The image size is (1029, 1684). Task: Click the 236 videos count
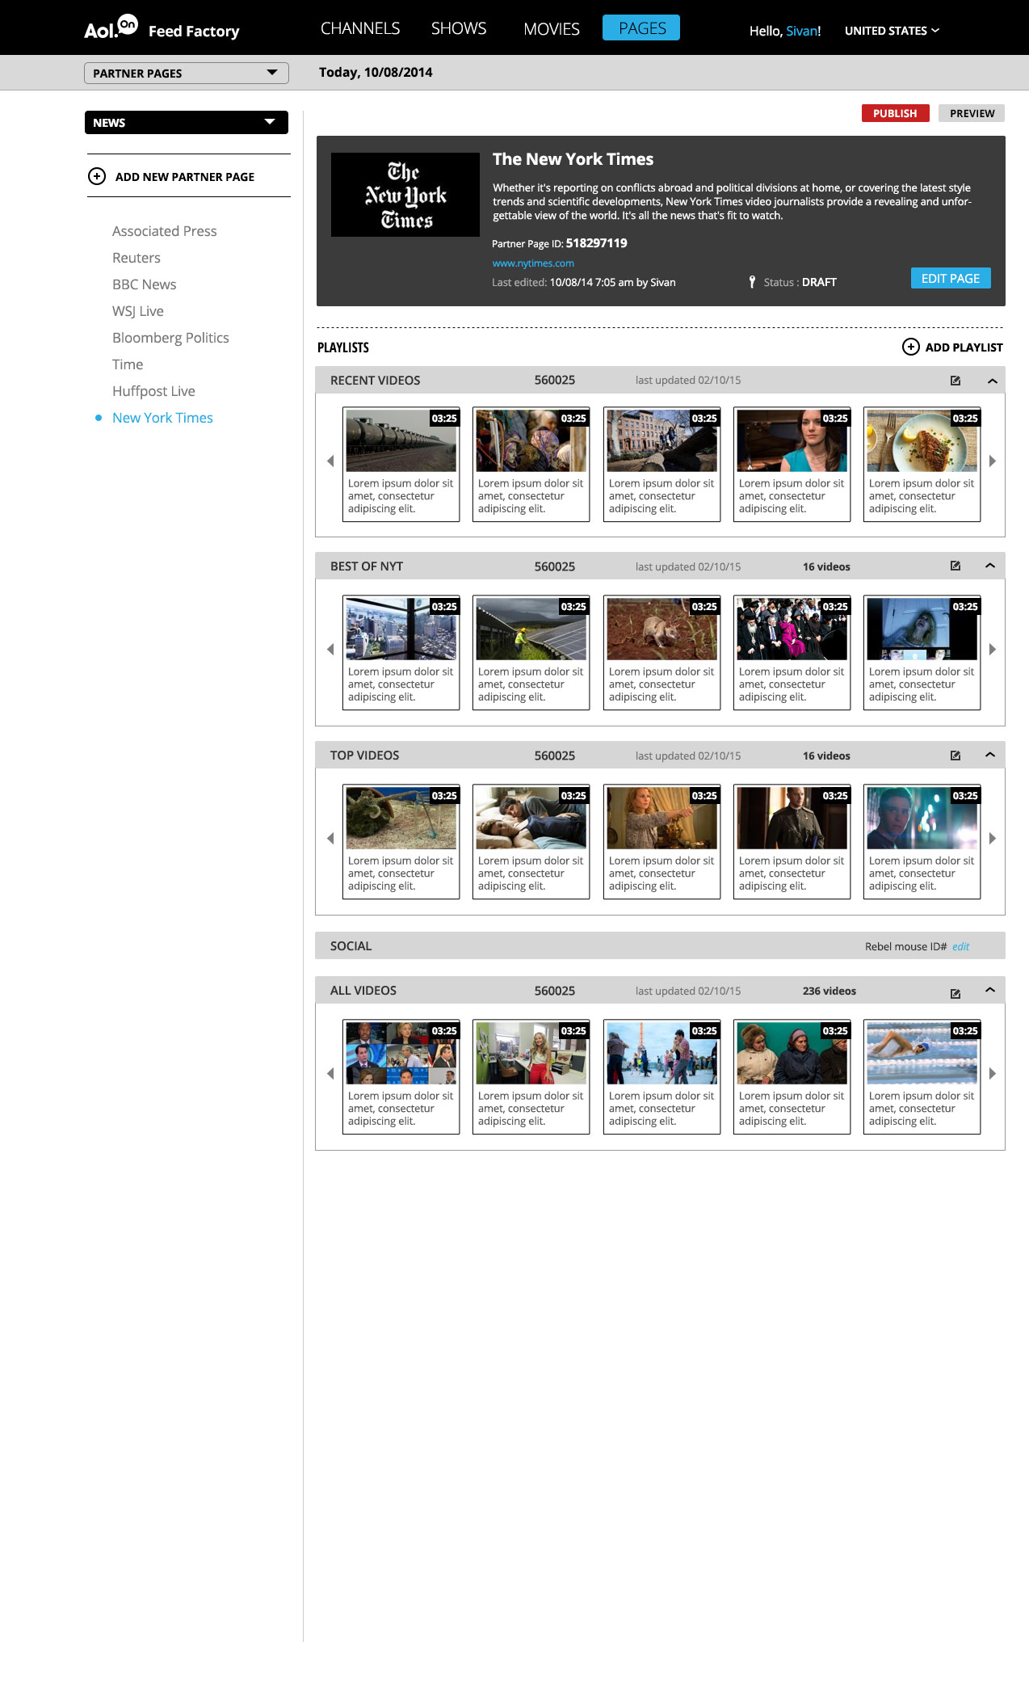pos(829,991)
